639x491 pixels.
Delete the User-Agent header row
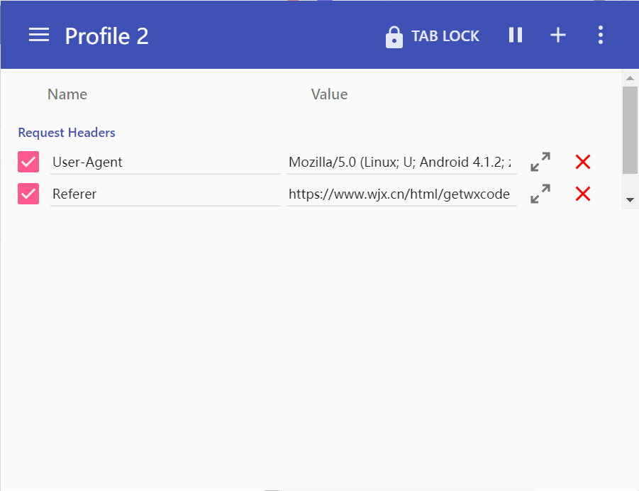(583, 162)
